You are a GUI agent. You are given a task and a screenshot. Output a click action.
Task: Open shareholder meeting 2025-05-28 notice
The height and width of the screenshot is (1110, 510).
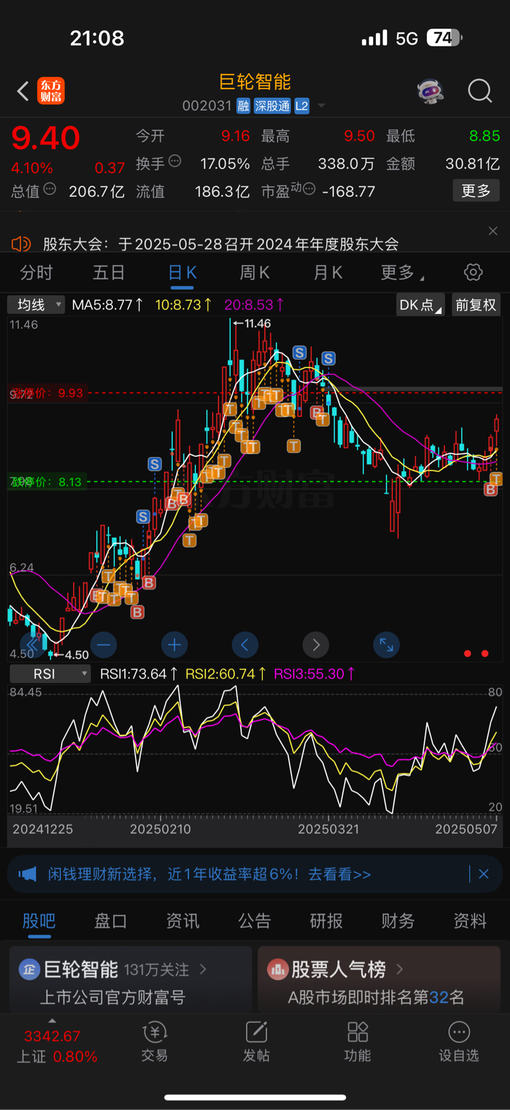[x=221, y=244]
